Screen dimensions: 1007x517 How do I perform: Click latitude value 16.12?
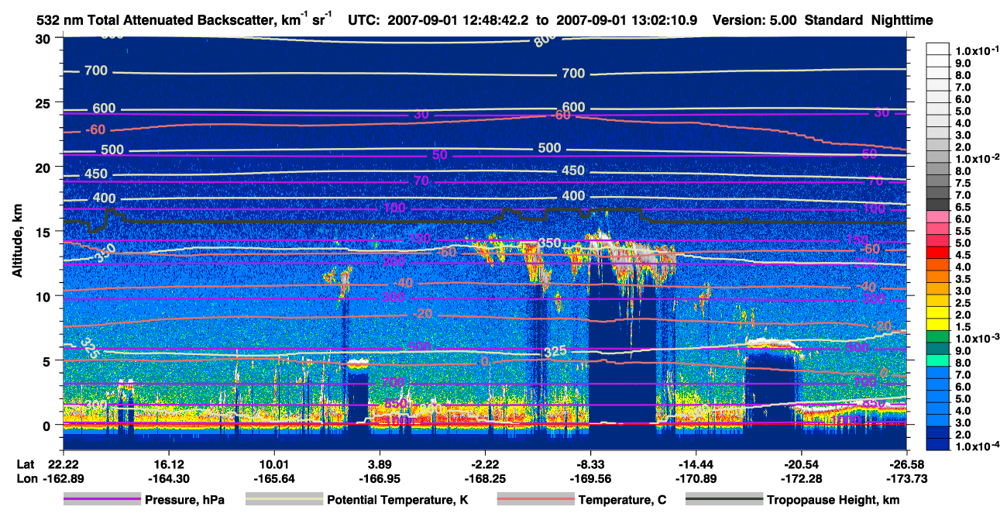click(x=168, y=463)
